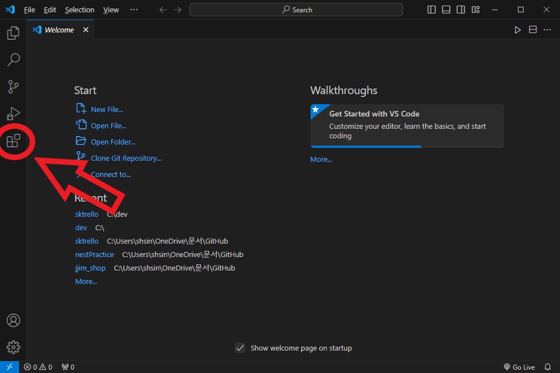Start Go Live server

pyautogui.click(x=519, y=367)
